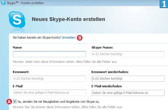This screenshot has width=168, height=110.
Task: Click the 'E-Mail wiederholen' label
Action: pyautogui.click(x=107, y=86)
